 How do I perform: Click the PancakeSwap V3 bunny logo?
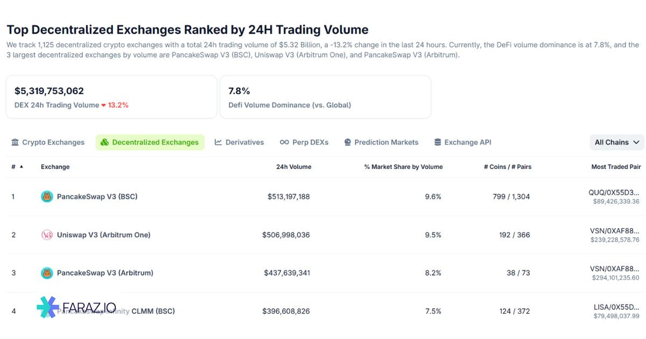48,196
